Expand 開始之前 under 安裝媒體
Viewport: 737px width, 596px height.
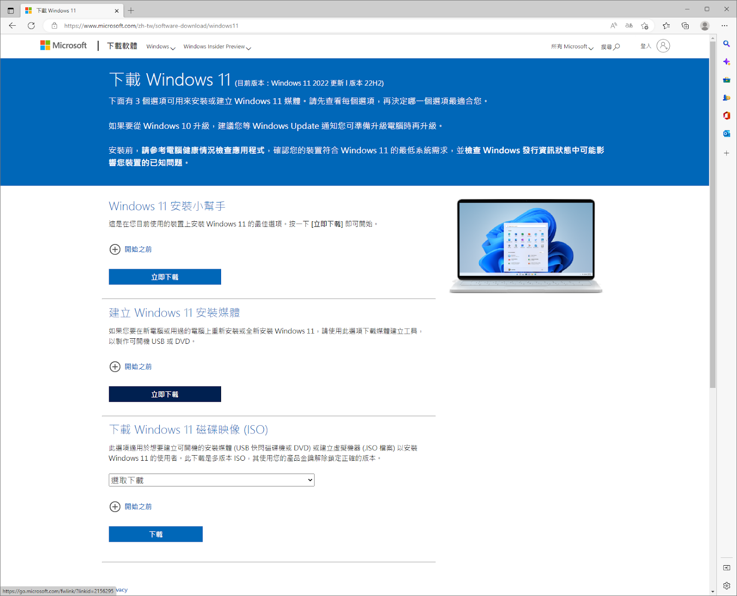130,366
